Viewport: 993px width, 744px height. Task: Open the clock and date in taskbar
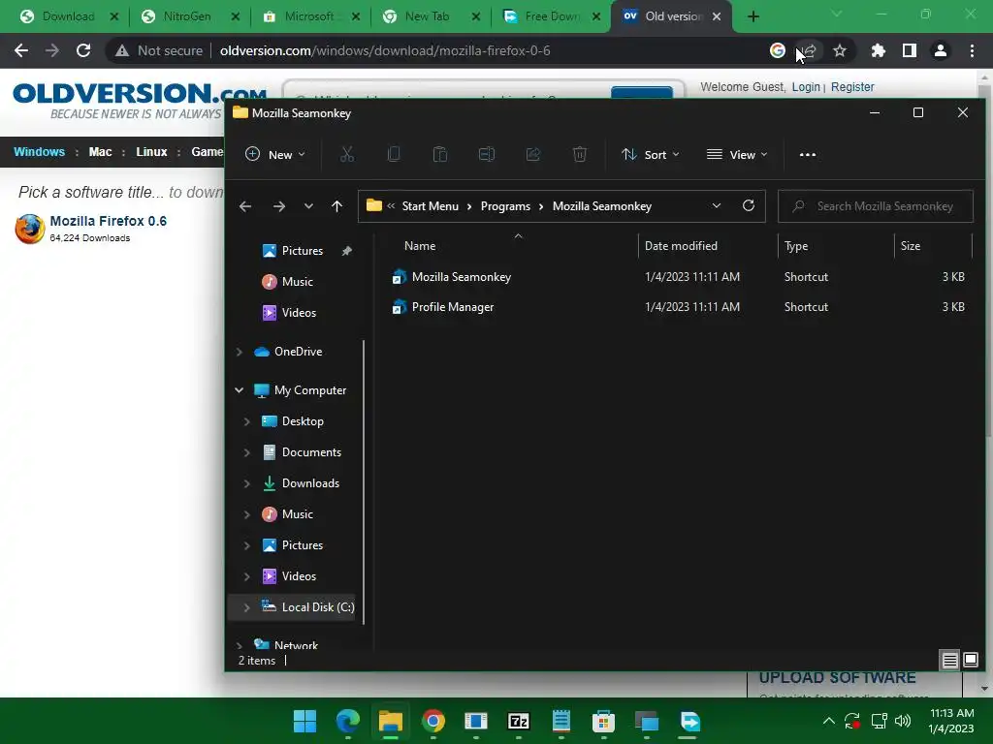point(950,721)
